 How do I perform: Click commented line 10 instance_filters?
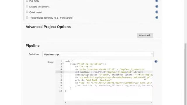[114, 85]
